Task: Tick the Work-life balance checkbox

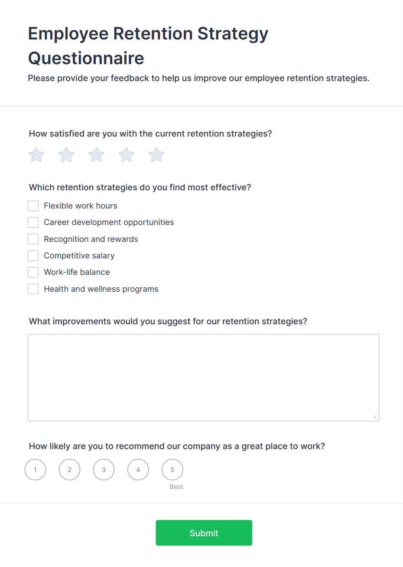Action: tap(33, 272)
